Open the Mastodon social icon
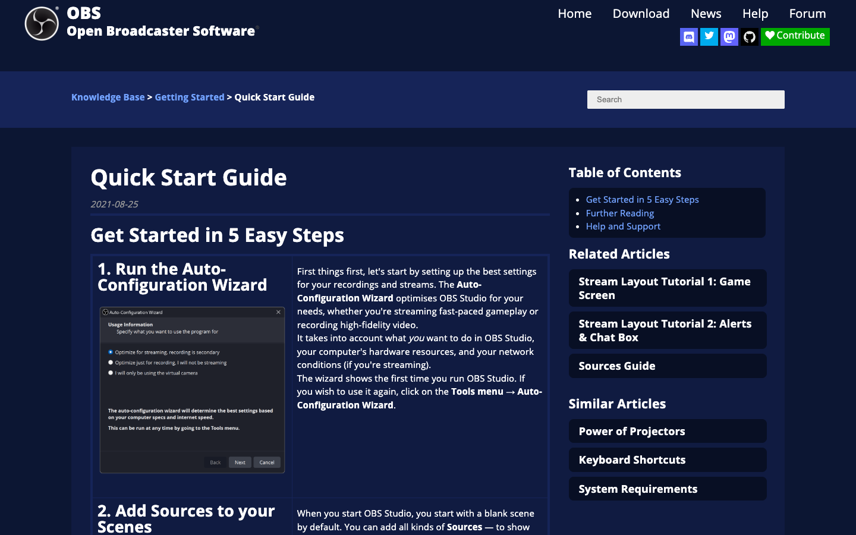This screenshot has width=856, height=535. [x=729, y=37]
